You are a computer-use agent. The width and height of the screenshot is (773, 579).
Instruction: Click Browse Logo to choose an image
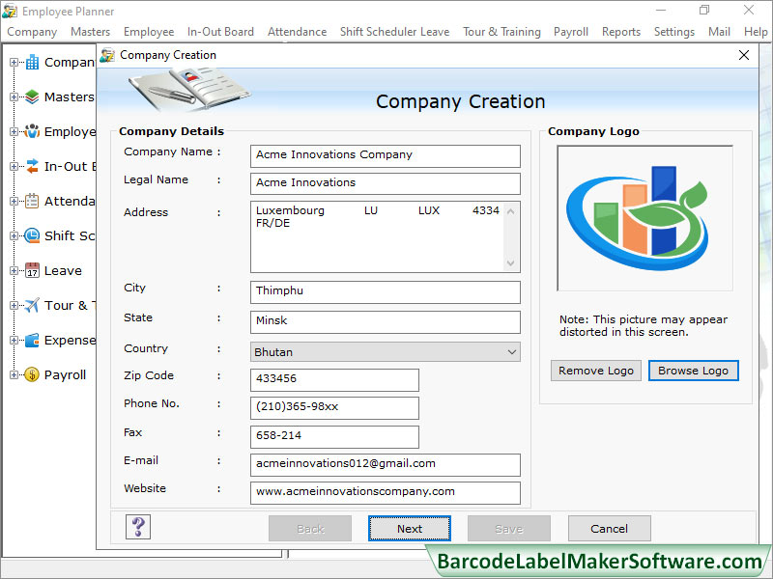[694, 371]
